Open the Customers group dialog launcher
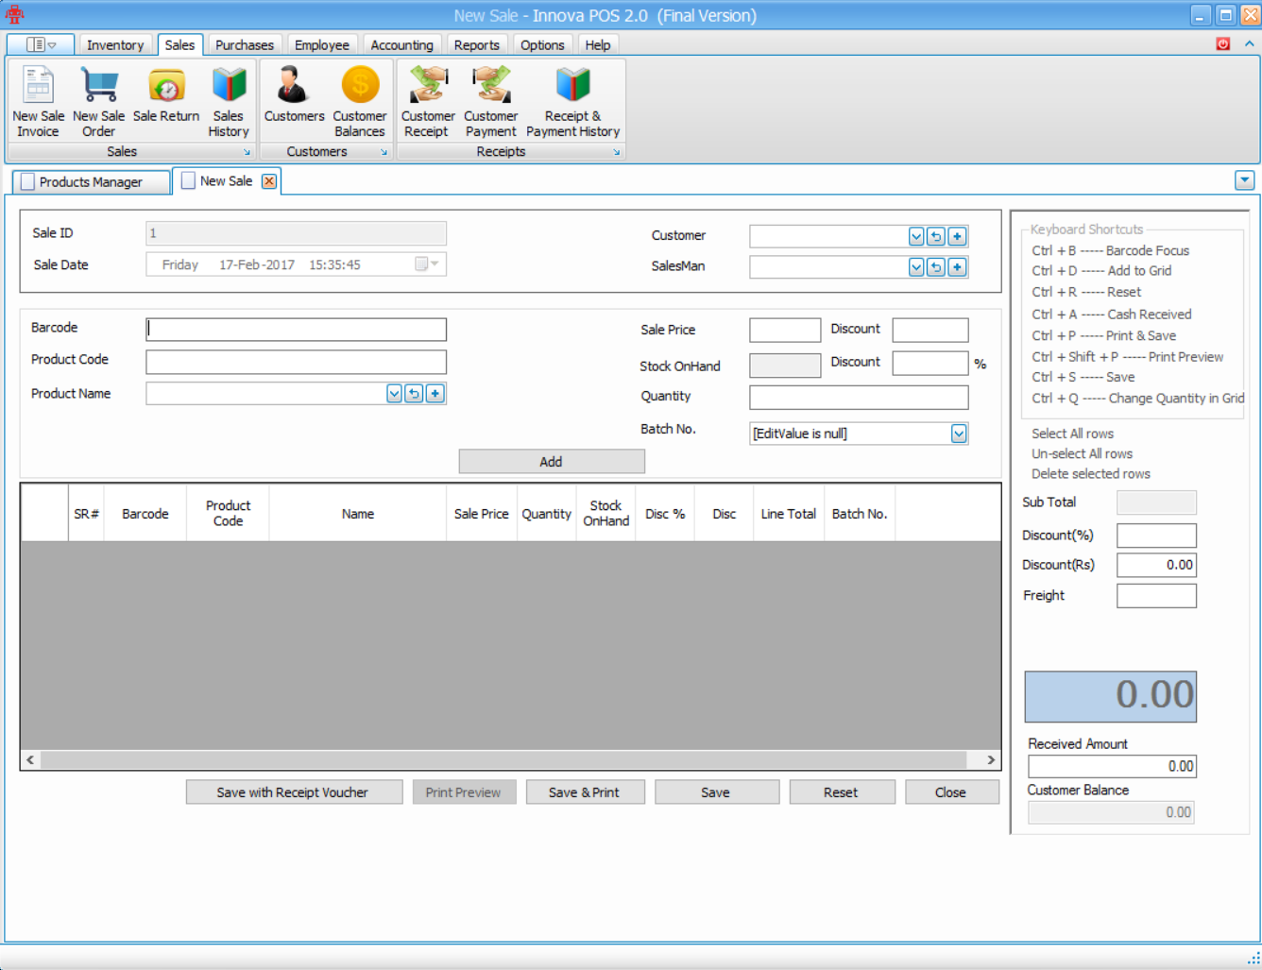Viewport: 1262px width, 970px height. tap(384, 152)
